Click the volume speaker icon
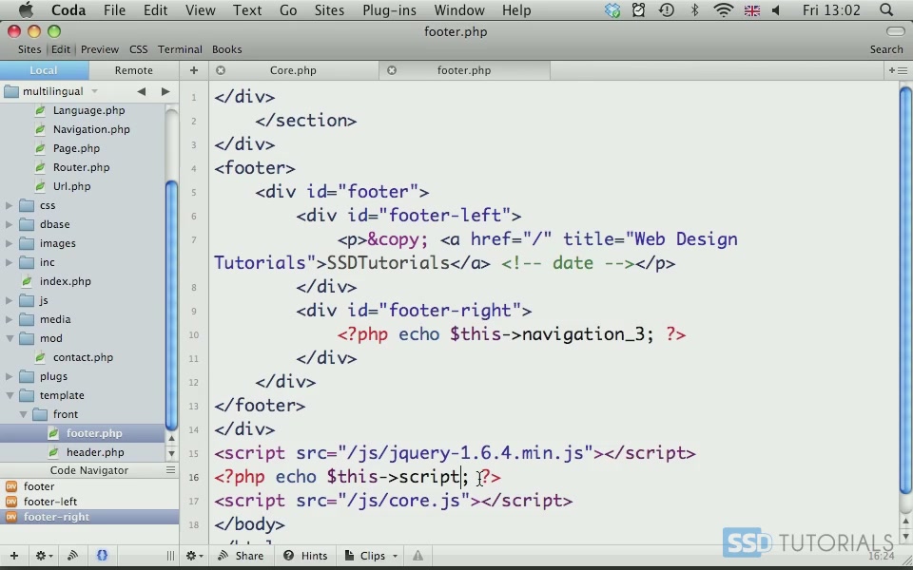 click(776, 10)
